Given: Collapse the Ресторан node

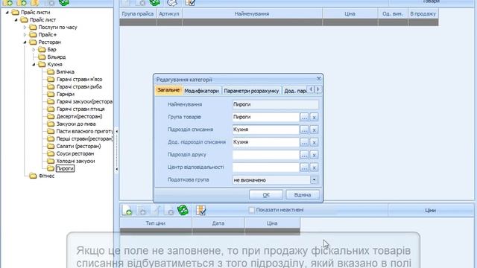Looking at the screenshot, I should pos(25,42).
